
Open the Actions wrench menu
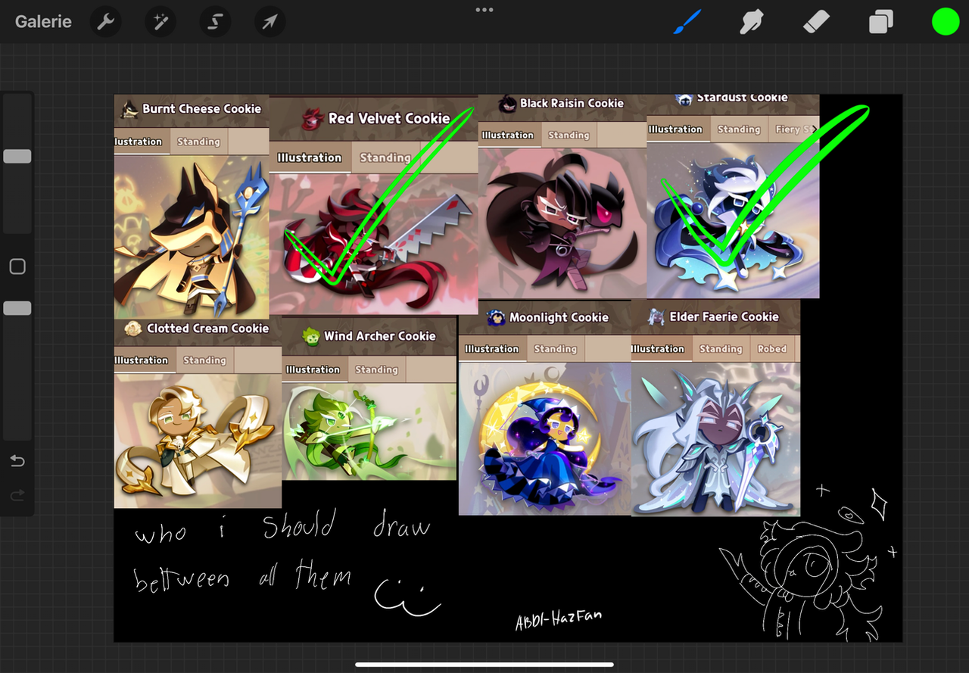pyautogui.click(x=106, y=22)
